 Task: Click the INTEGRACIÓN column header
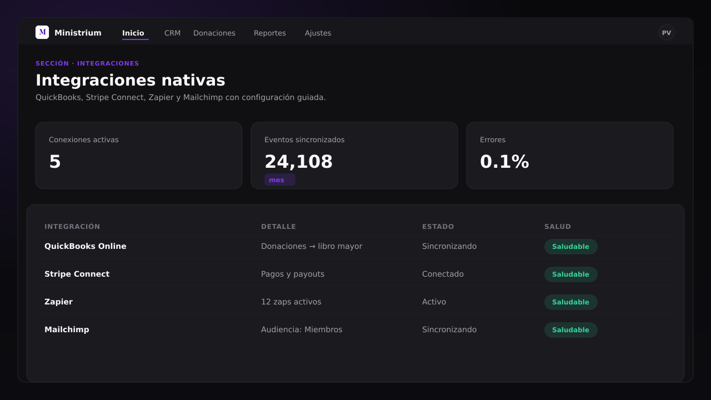click(72, 227)
